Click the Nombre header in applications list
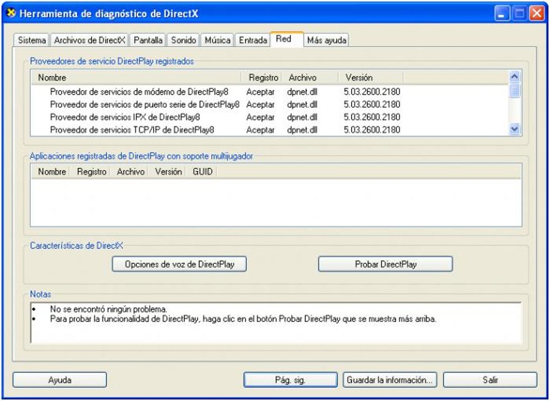 52,172
